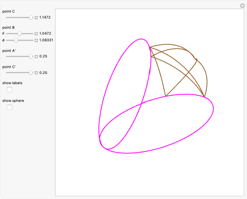Click the point A' slider thumb
Viewport: 247px width, 199px height.
(x=31, y=56)
